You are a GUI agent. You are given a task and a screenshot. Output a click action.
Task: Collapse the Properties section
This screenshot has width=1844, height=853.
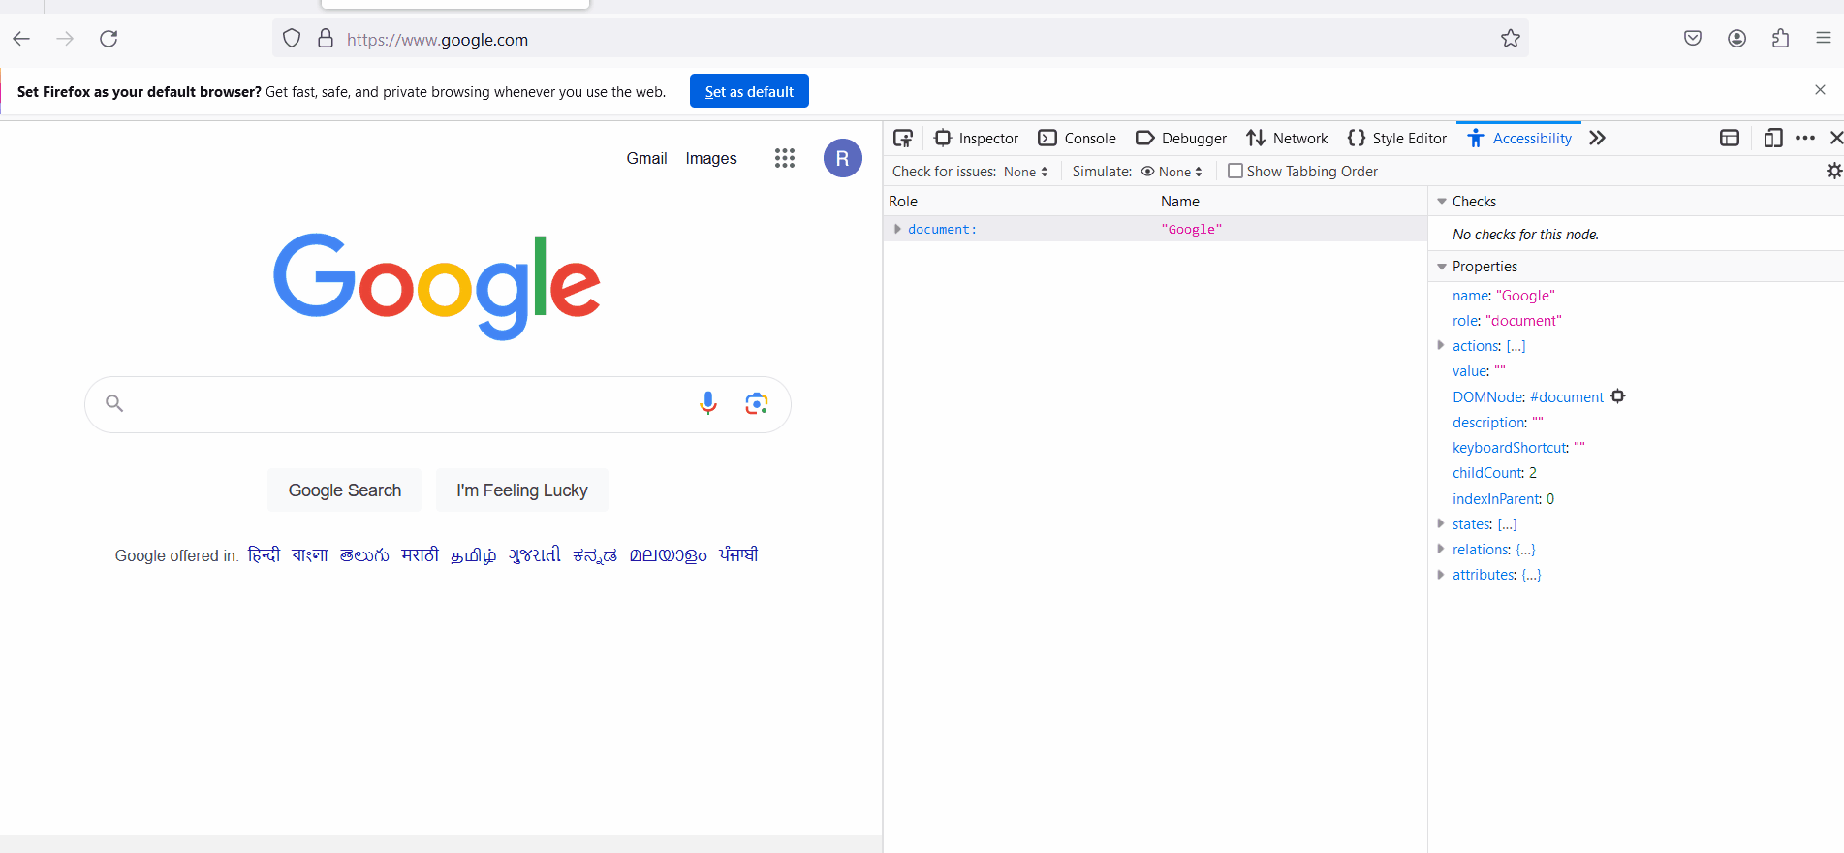pyautogui.click(x=1442, y=267)
